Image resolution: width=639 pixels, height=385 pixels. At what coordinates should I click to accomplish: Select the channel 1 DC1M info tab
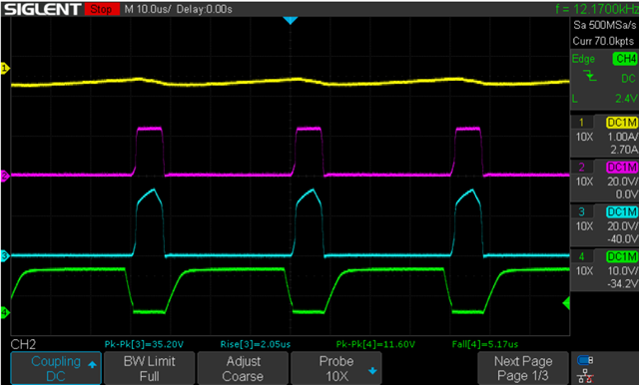click(621, 123)
